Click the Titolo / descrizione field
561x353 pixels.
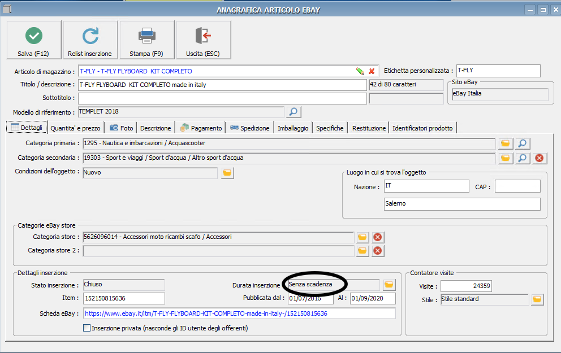click(x=223, y=85)
